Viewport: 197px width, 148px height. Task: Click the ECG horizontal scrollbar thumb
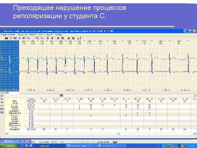click(62, 95)
